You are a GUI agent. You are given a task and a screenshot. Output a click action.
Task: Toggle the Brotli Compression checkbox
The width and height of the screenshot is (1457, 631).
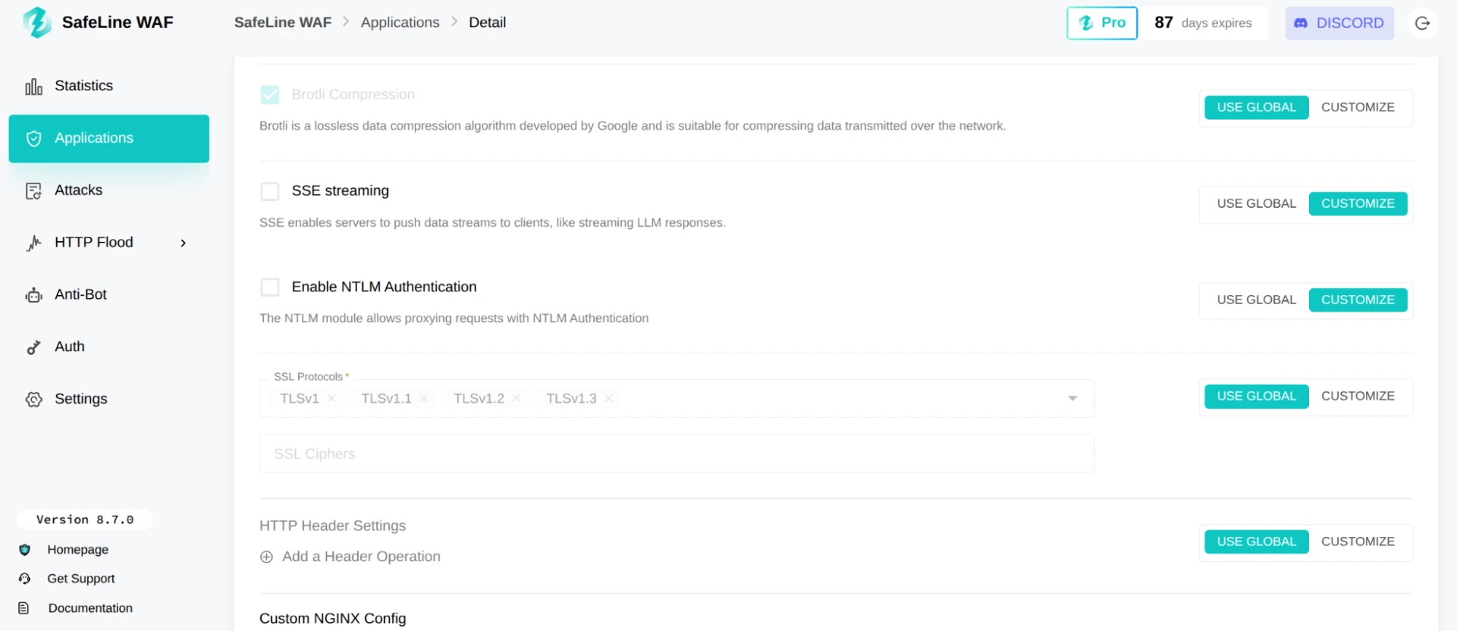coord(270,95)
